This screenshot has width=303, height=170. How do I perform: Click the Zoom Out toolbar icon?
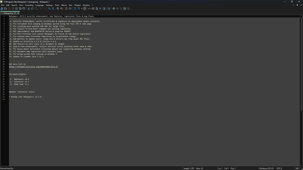point(61,9)
